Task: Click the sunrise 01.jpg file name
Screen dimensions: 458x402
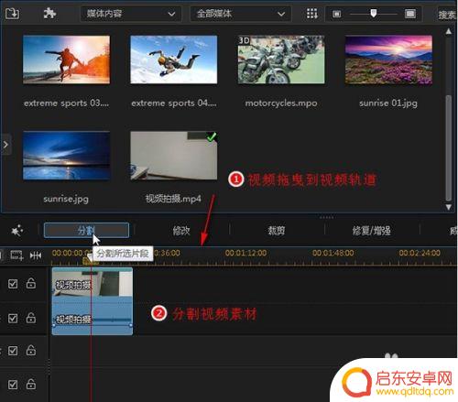Action: (388, 103)
